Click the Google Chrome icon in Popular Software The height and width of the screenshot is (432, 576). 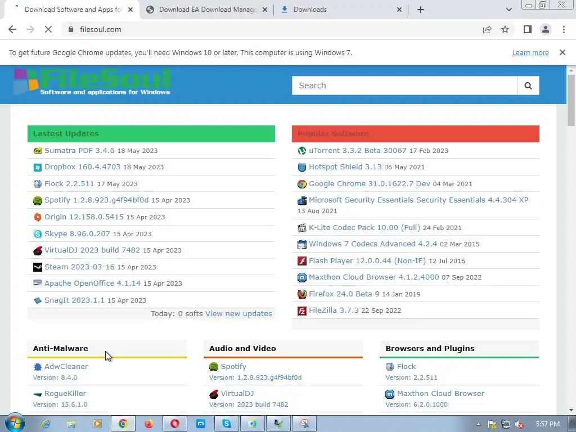[301, 184]
